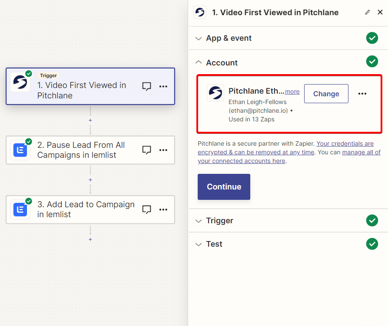Select the Video First Viewed in Pitchlane step
This screenshot has height=326, width=388.
(x=90, y=86)
